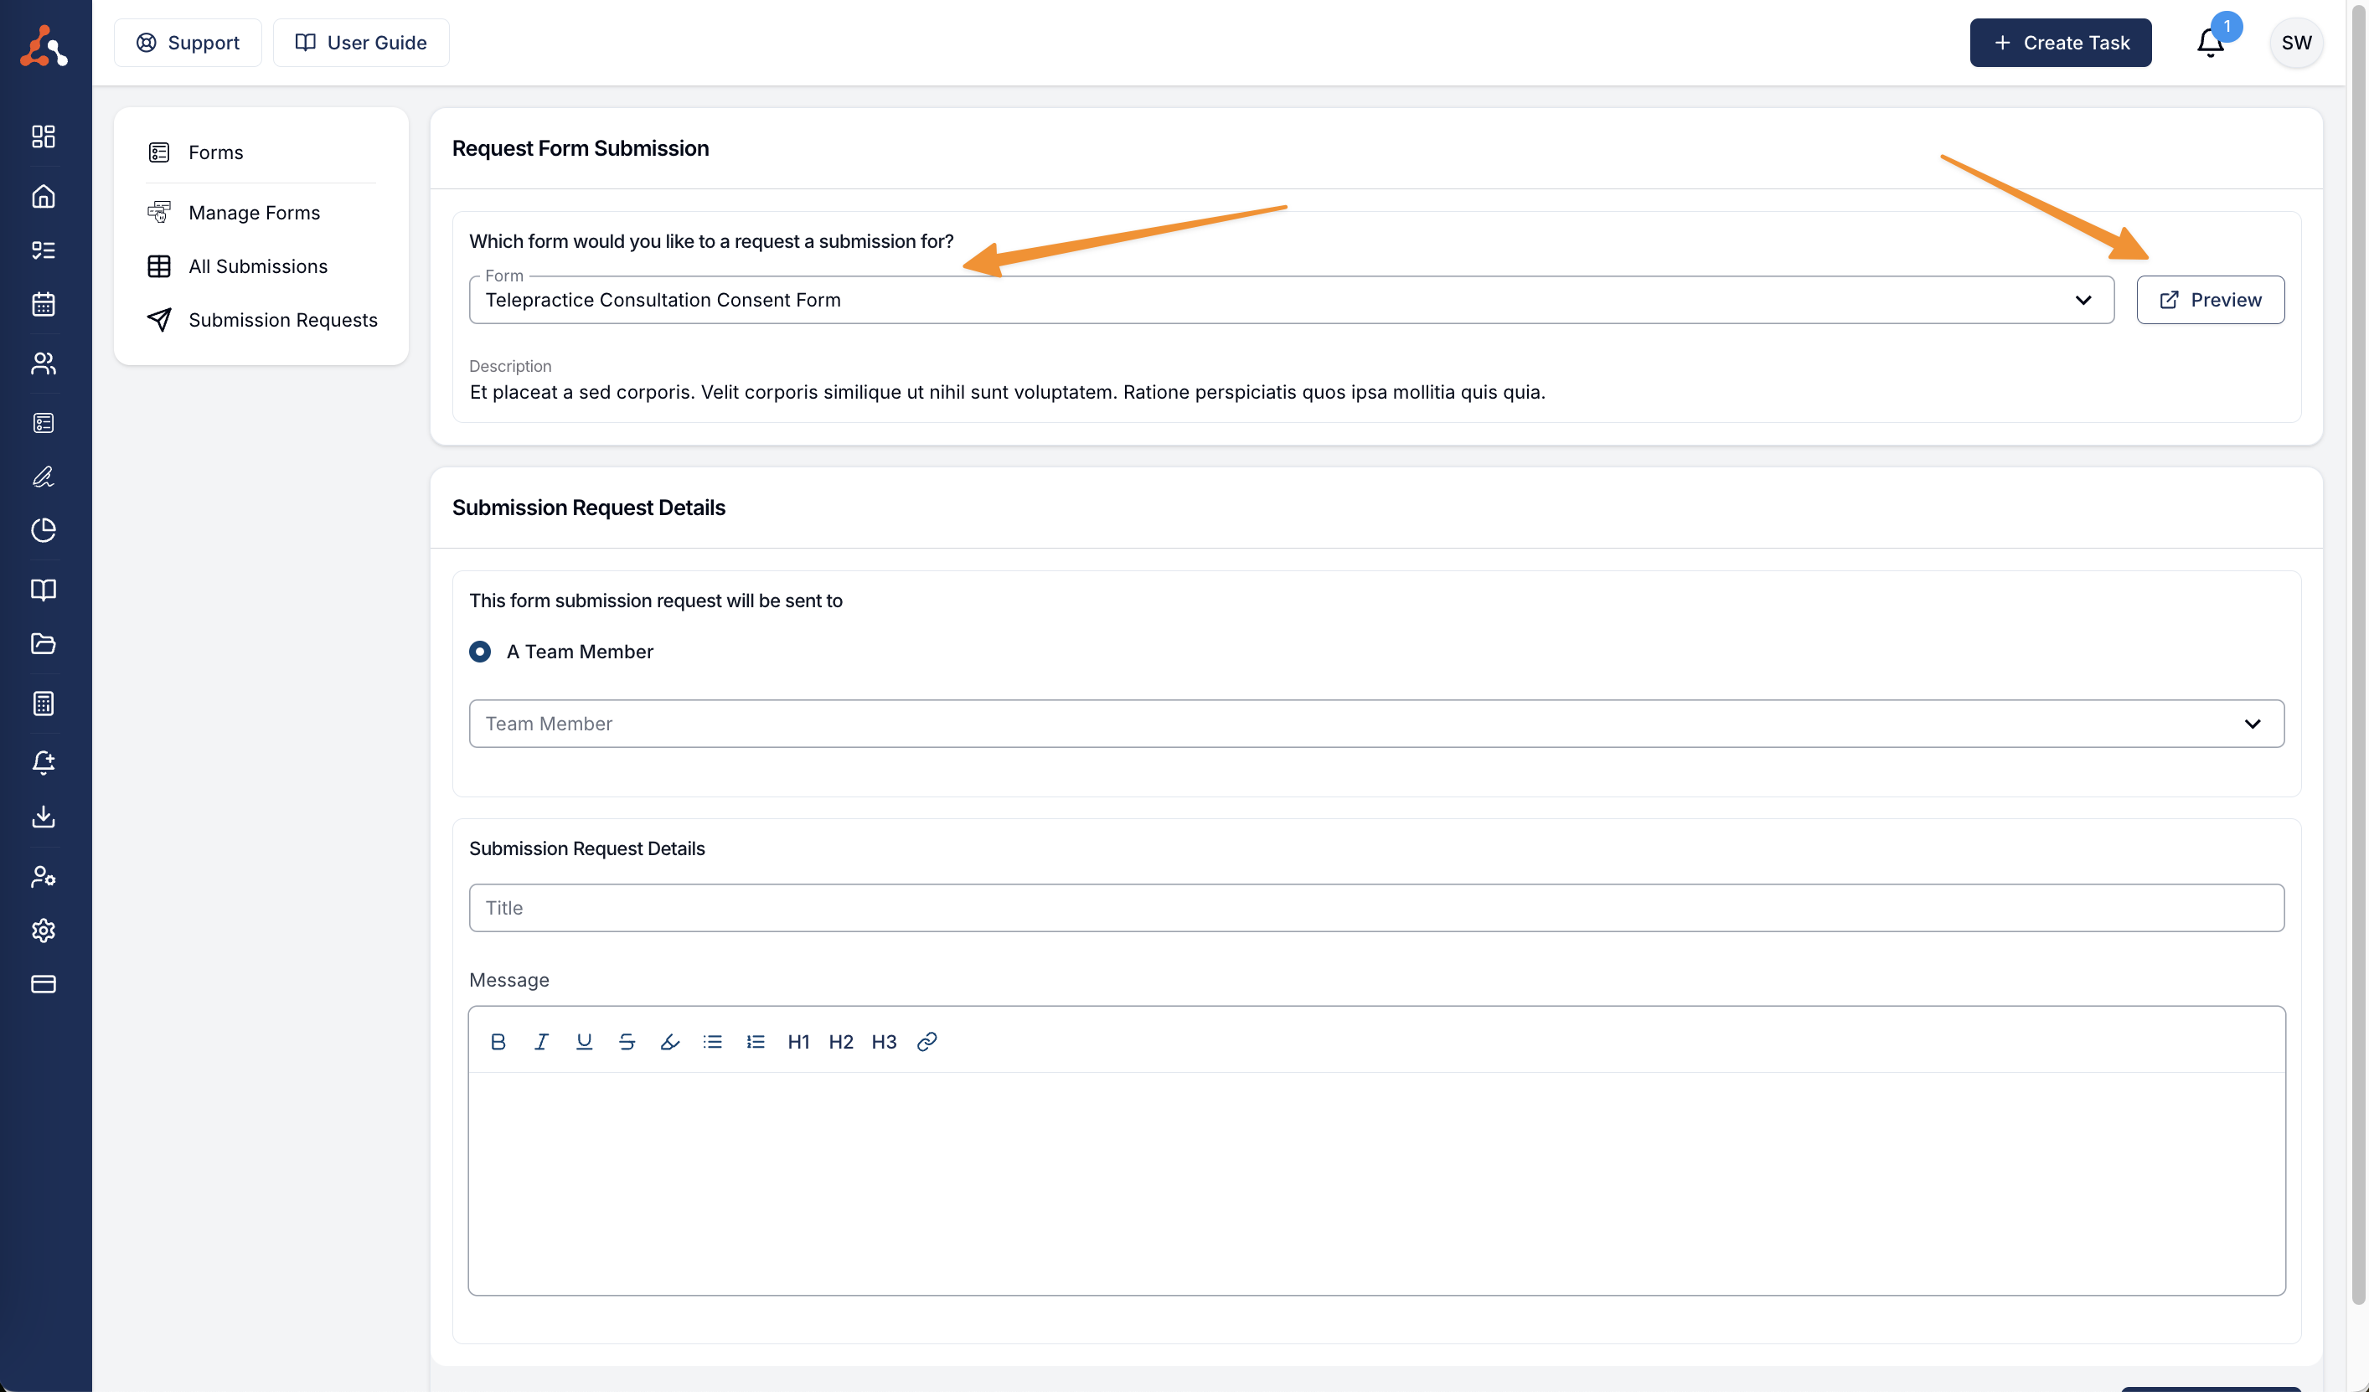Preview the selected form
This screenshot has height=1392, width=2369.
[2210, 300]
